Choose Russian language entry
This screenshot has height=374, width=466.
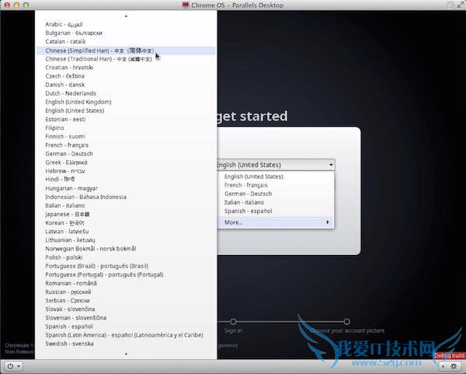[125, 292]
